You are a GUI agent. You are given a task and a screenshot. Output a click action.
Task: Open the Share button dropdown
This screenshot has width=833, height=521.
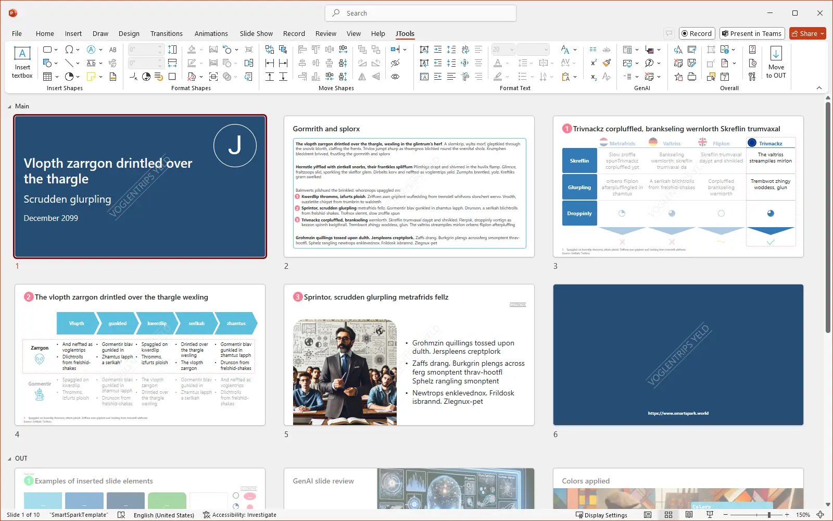(x=823, y=33)
